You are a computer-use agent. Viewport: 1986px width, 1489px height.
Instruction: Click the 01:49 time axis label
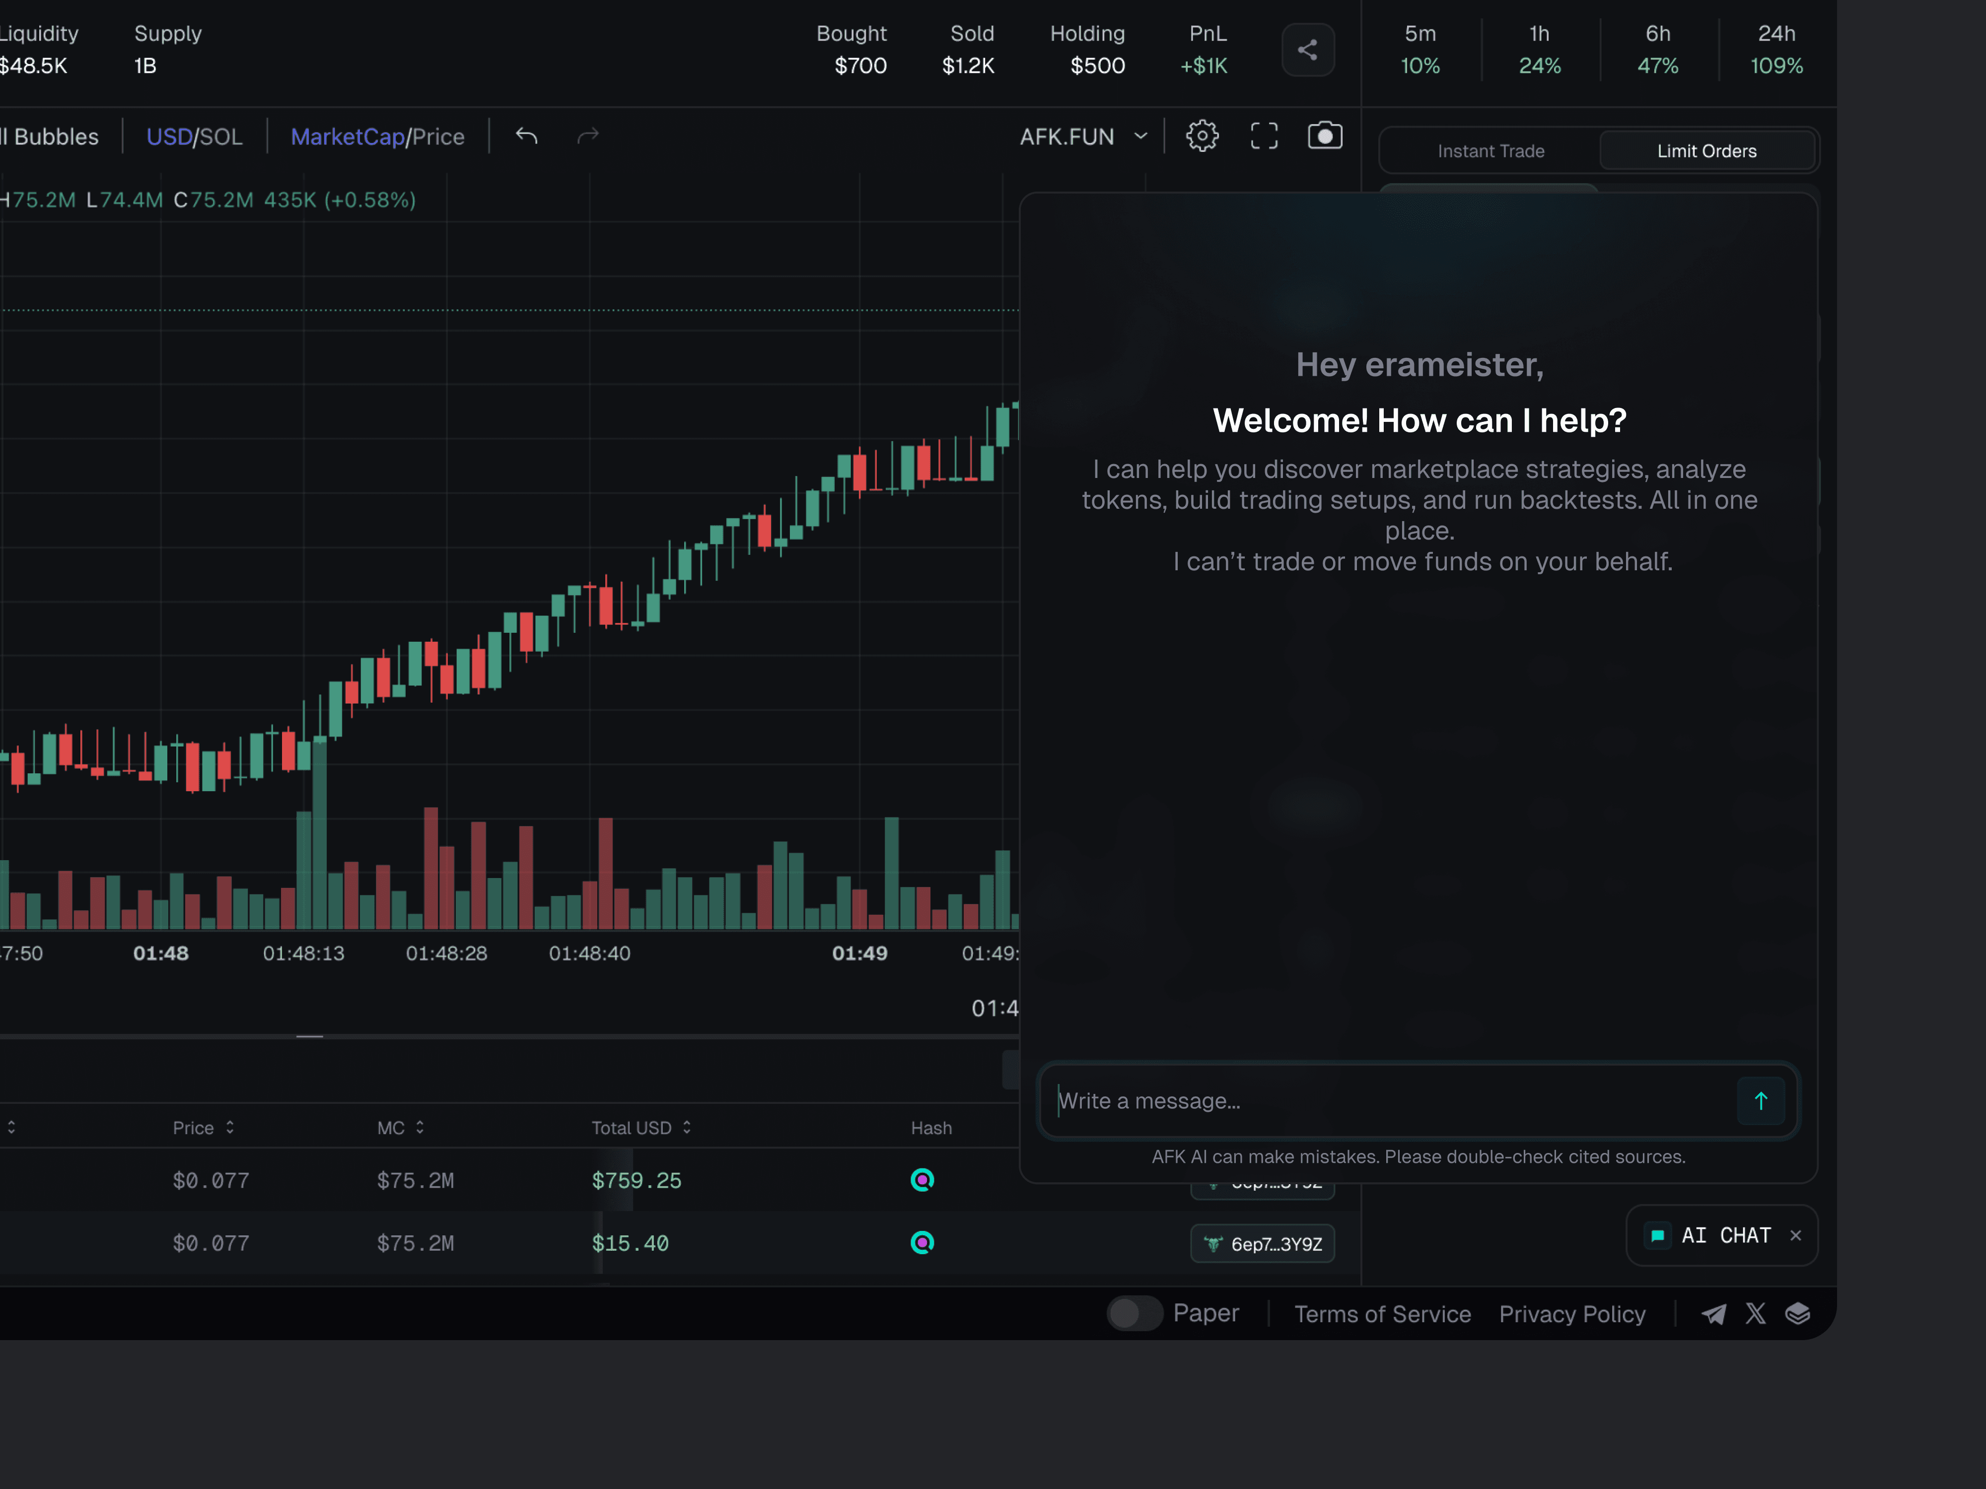[x=859, y=953]
